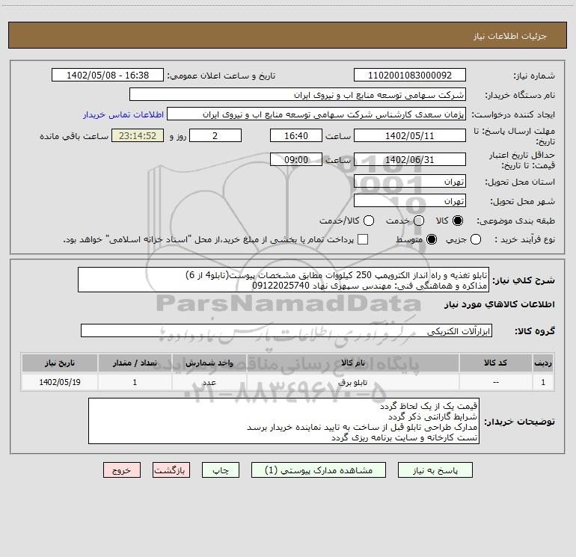Click the remaining days field showing 2
The image size is (576, 557).
click(x=215, y=135)
